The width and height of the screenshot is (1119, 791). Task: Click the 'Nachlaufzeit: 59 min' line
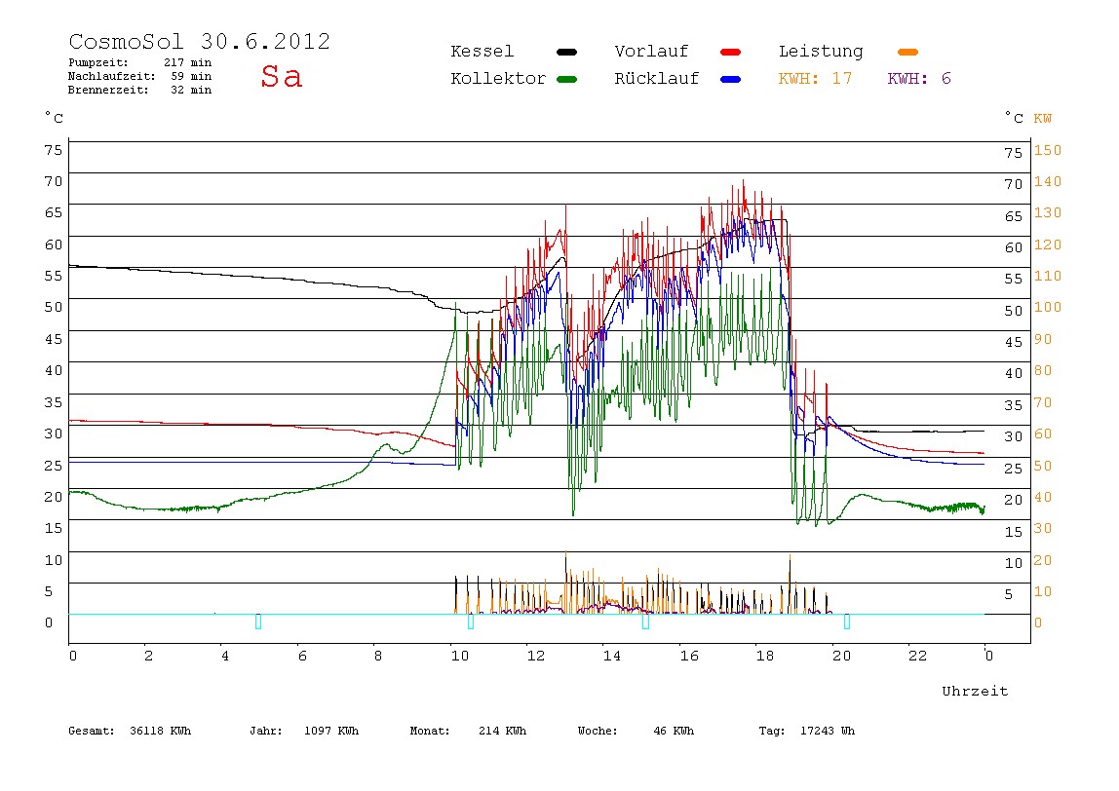click(140, 76)
